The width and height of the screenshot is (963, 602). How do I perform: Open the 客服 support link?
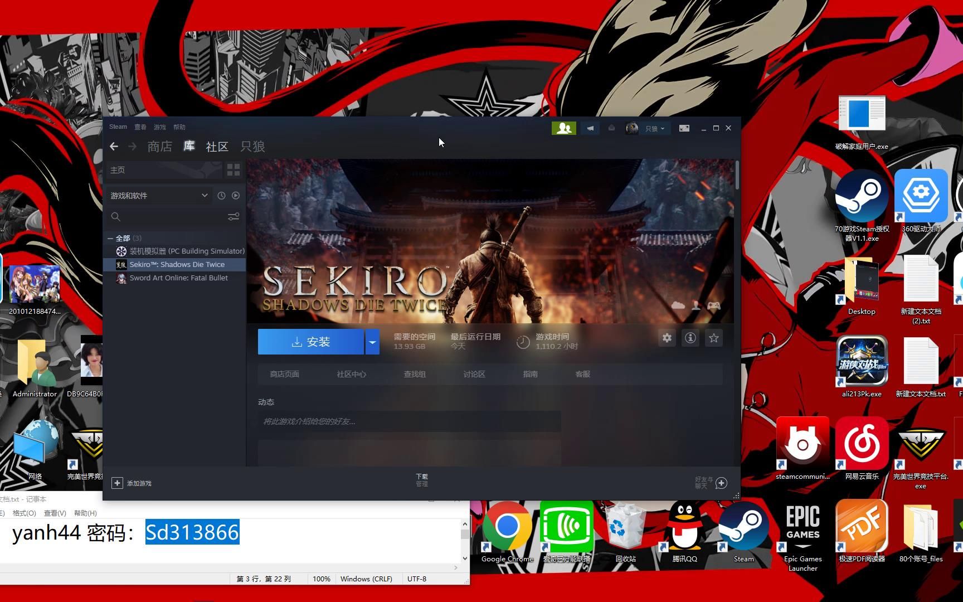(x=583, y=374)
